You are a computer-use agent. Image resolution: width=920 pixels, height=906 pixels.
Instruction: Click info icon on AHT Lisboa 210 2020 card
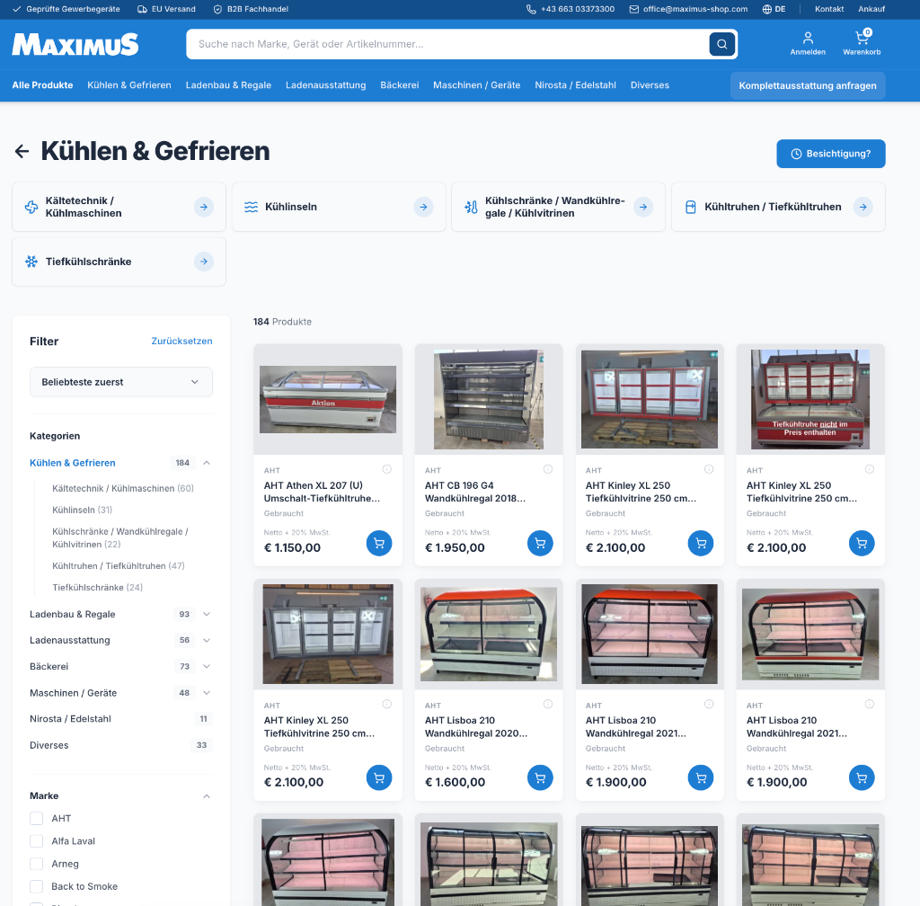click(x=547, y=704)
